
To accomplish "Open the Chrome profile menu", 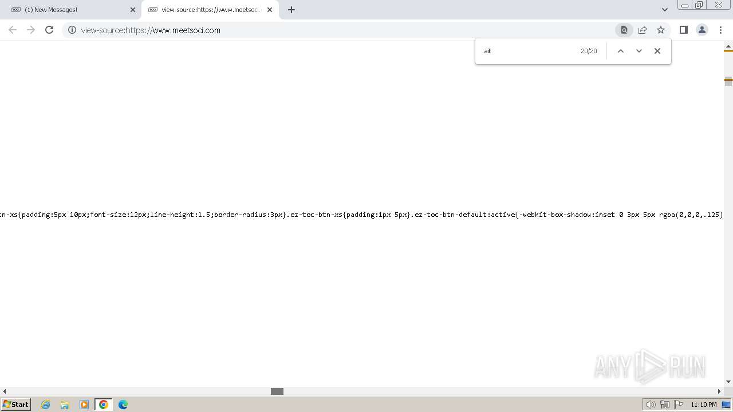I will coord(702,30).
